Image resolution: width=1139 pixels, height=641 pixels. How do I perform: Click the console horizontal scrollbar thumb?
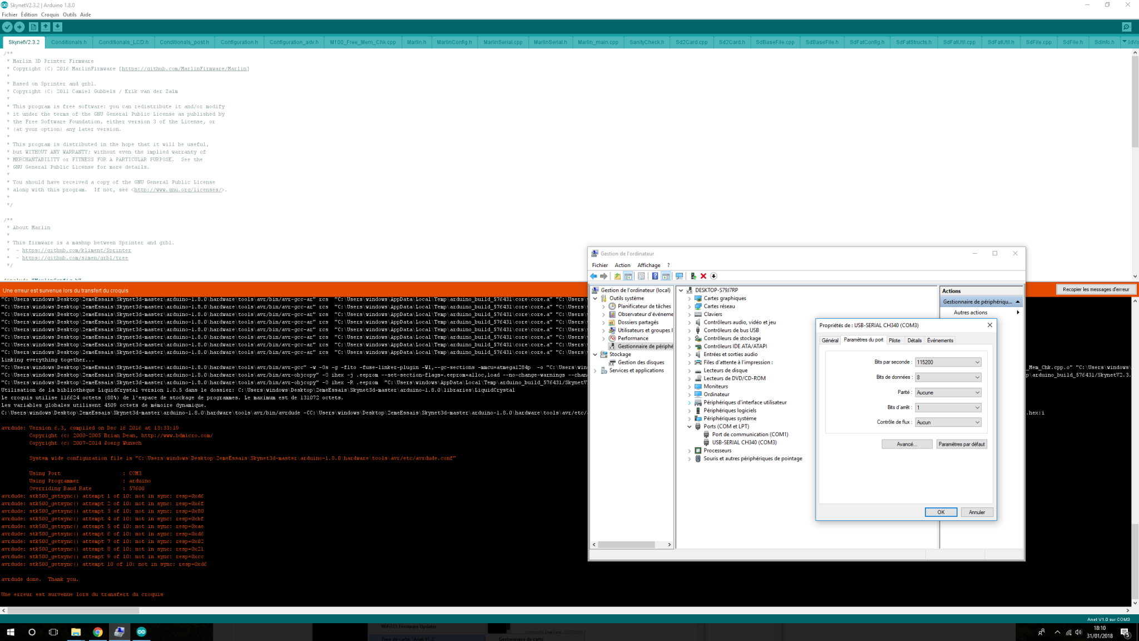(x=72, y=610)
